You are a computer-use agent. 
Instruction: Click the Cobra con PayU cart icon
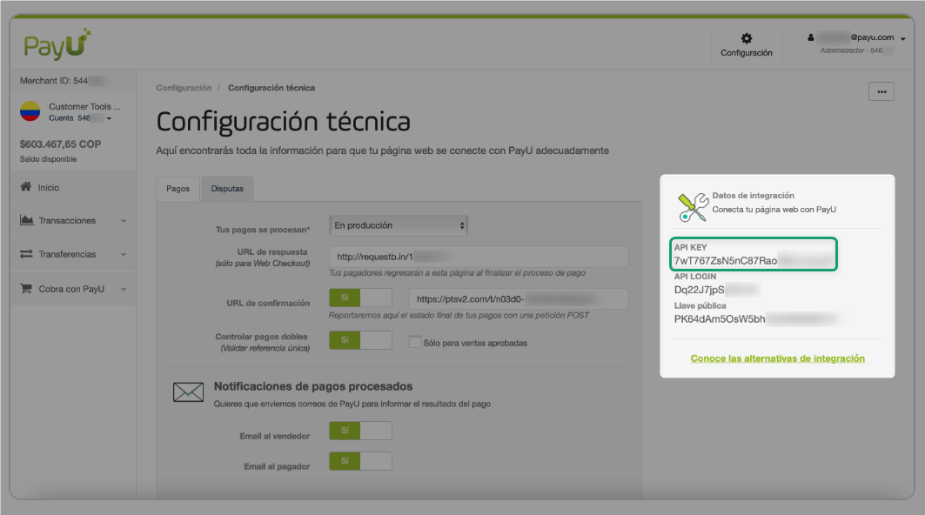pyautogui.click(x=26, y=289)
